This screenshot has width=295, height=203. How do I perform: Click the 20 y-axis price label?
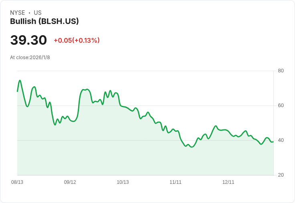point(281,175)
